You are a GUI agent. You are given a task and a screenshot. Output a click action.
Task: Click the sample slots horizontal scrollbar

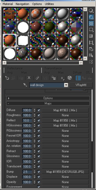[x=43, y=63]
